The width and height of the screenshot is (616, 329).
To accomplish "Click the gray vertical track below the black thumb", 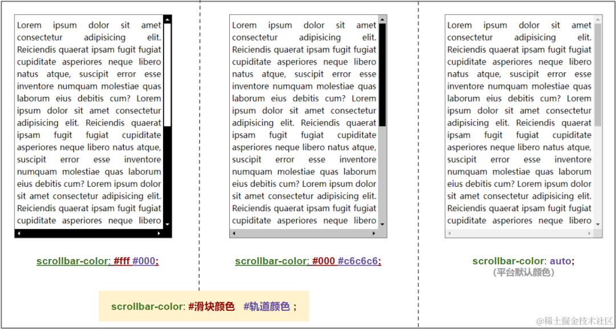I will [383, 174].
